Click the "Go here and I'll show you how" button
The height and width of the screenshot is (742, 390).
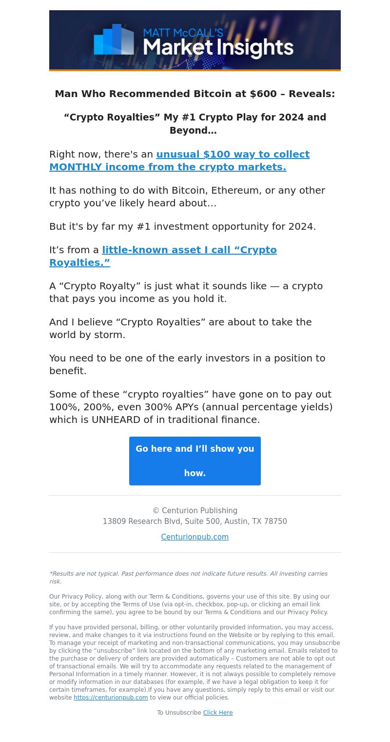[195, 461]
